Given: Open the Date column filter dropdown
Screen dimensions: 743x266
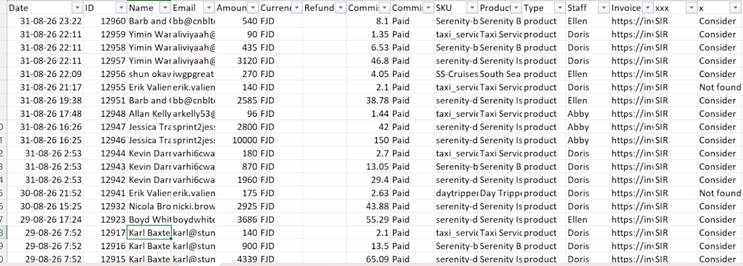Looking at the screenshot, I should point(77,7).
